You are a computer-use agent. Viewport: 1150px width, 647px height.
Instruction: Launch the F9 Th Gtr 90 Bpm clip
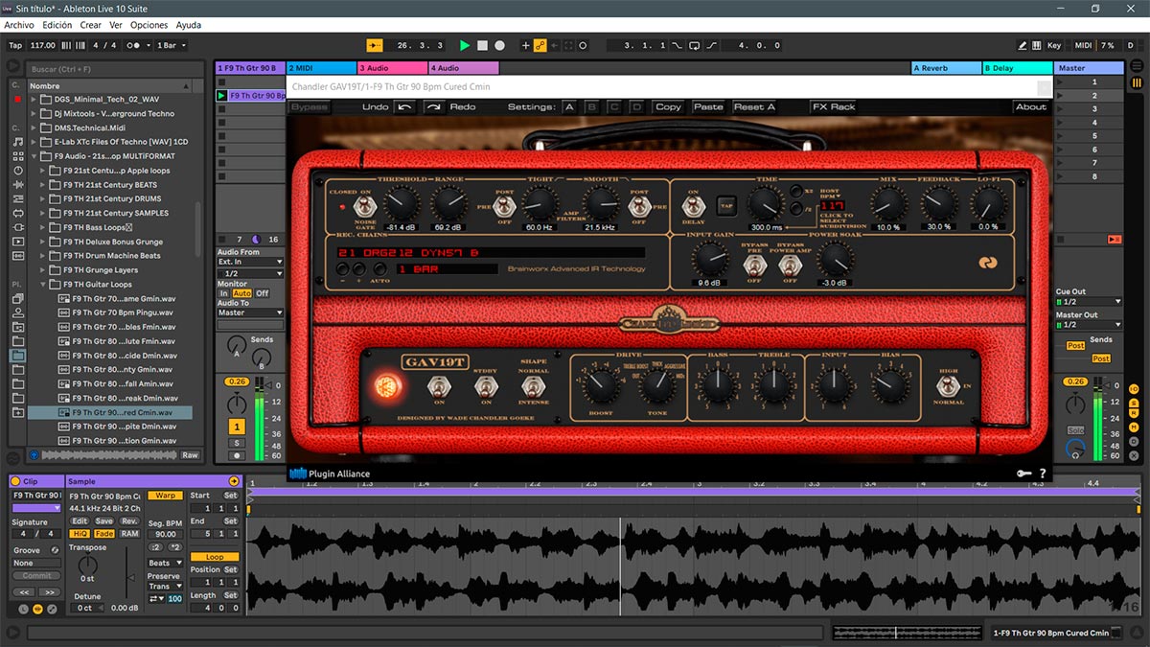pyautogui.click(x=221, y=96)
